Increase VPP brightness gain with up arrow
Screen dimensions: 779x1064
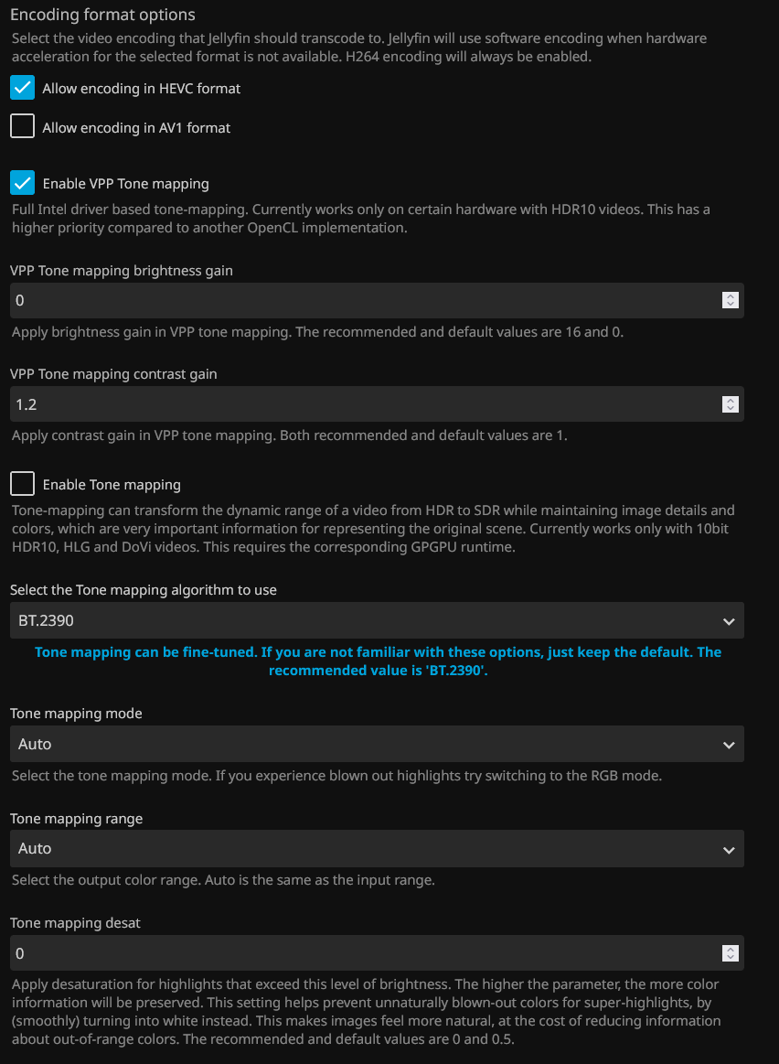pos(730,296)
